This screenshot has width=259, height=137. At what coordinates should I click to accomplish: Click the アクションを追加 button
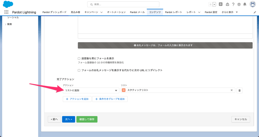77,99
